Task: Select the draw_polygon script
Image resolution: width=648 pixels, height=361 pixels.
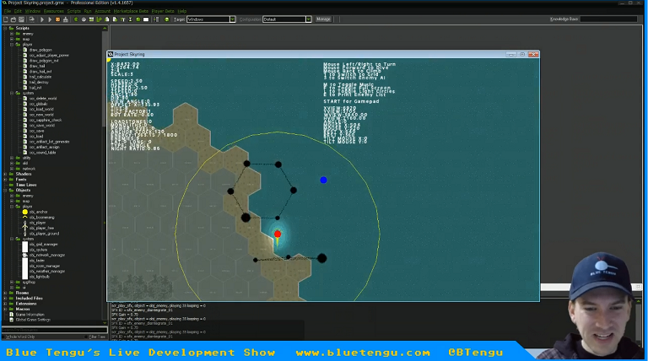Action: 40,50
